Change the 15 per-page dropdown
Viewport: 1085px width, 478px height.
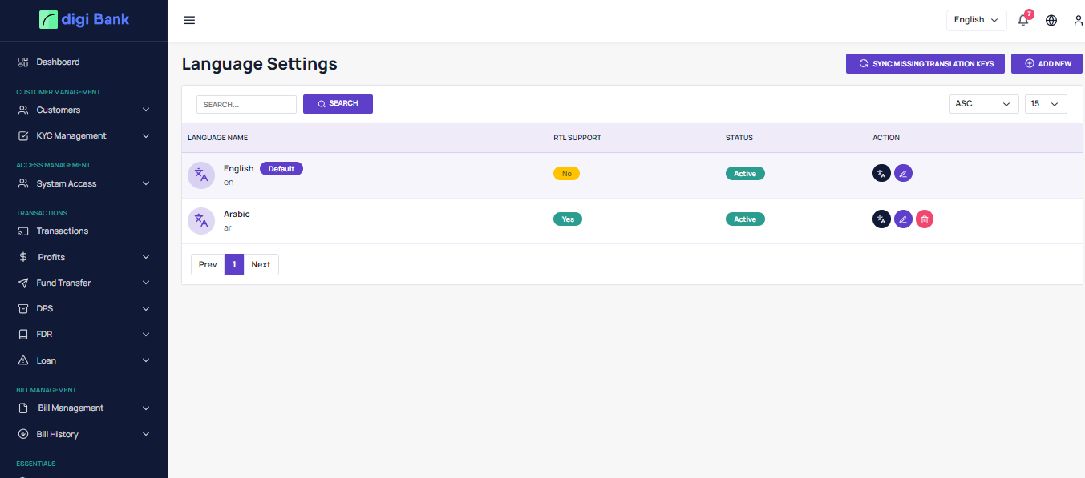(x=1045, y=104)
